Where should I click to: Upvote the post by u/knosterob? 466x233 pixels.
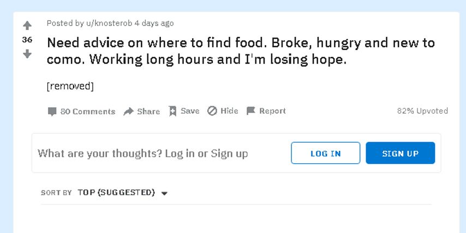(x=27, y=26)
